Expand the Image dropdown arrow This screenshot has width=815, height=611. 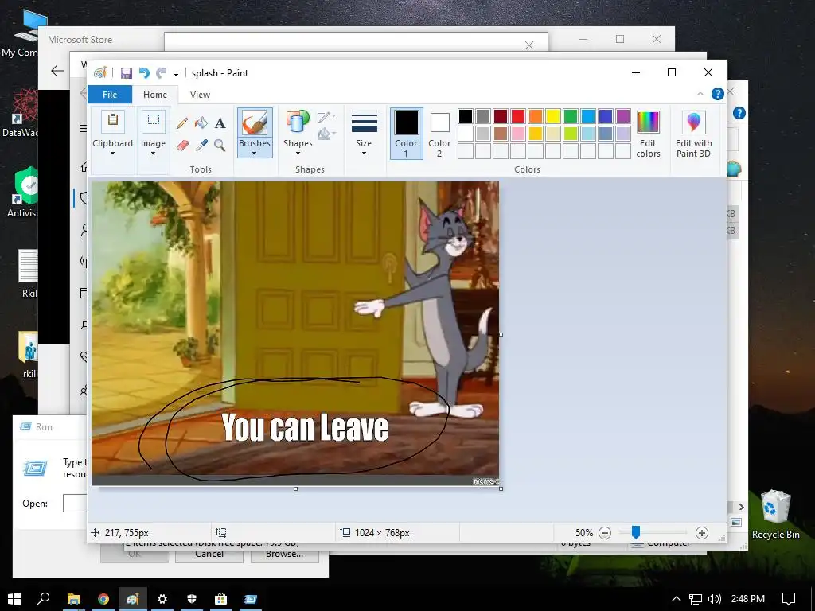(153, 154)
